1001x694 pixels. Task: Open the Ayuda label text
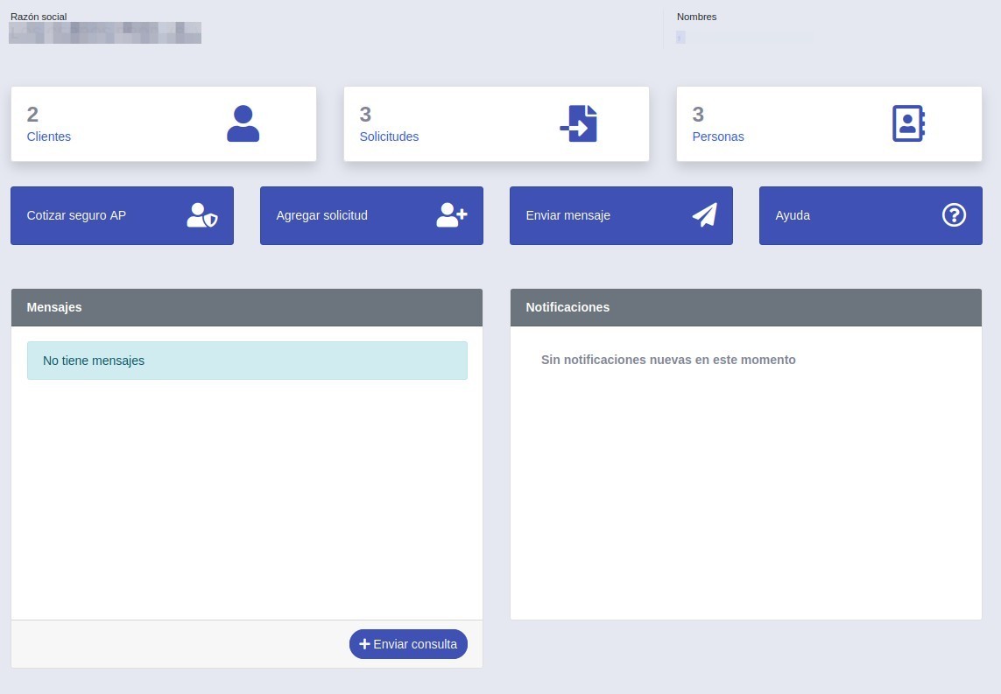click(x=793, y=215)
